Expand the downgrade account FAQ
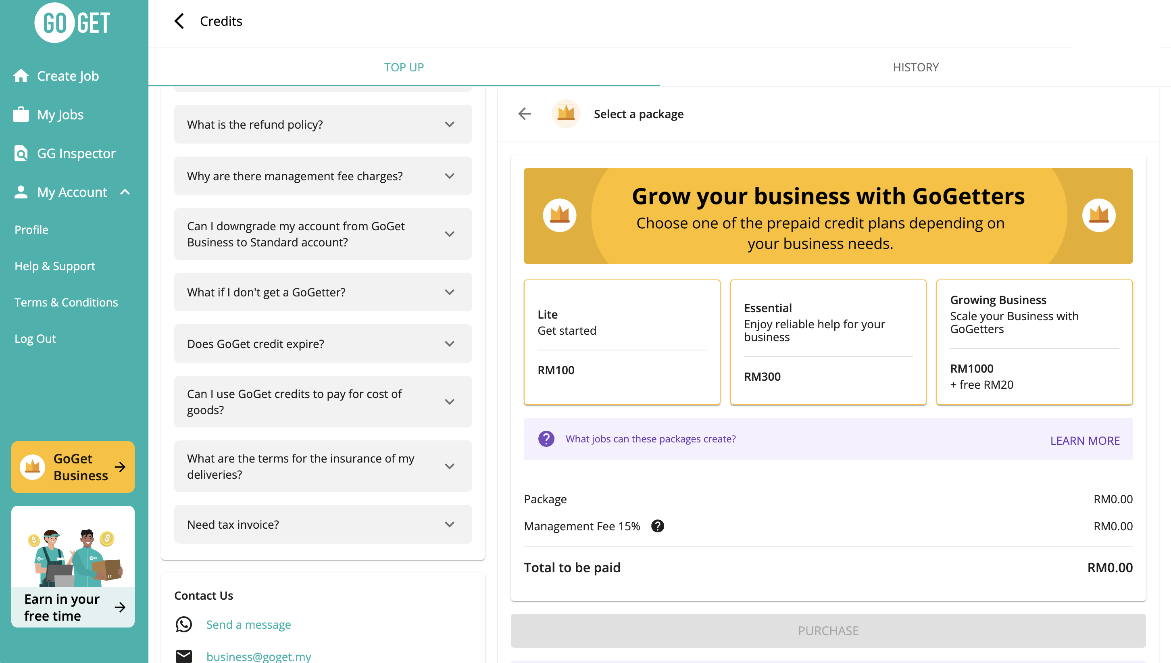 pyautogui.click(x=323, y=234)
